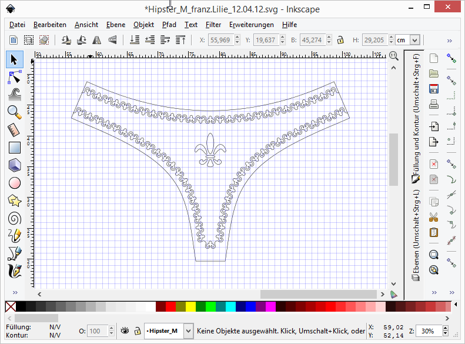
Task: Select the Node editing tool
Action: [x=14, y=76]
